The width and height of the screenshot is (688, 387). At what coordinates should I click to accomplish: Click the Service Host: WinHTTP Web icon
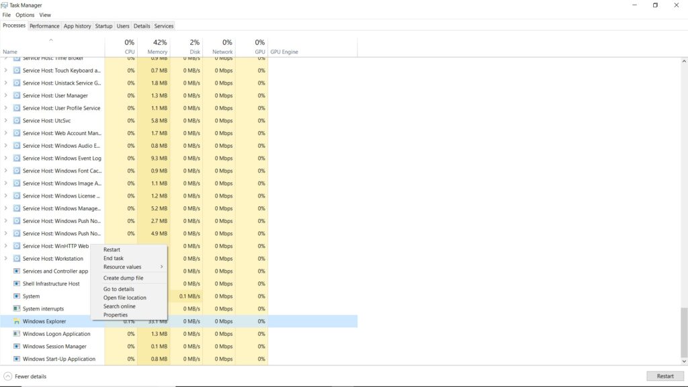tap(17, 246)
